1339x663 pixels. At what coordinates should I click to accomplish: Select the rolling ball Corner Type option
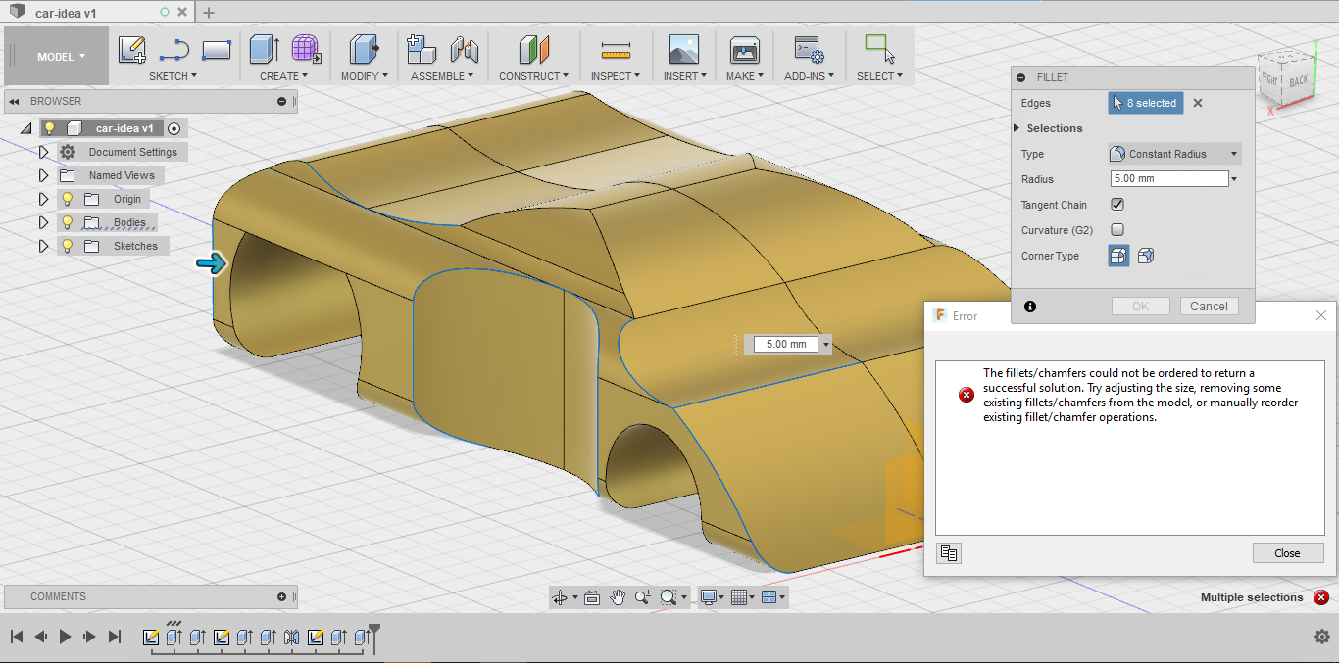1118,256
